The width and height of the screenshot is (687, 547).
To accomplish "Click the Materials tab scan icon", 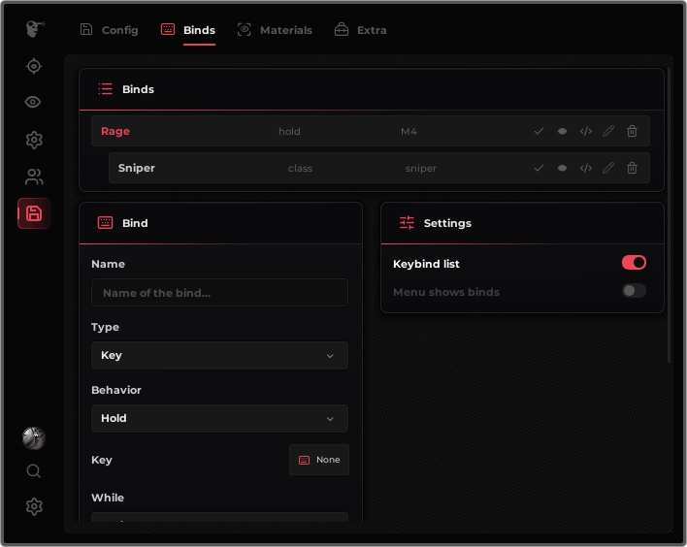I will pos(245,29).
